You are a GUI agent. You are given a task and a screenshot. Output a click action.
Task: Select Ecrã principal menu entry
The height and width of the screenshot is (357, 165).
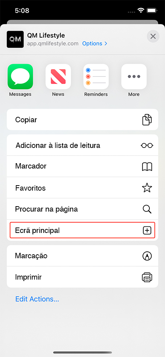82,231
